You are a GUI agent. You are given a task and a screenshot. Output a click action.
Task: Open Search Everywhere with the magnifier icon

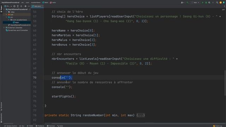(x=217, y=2)
